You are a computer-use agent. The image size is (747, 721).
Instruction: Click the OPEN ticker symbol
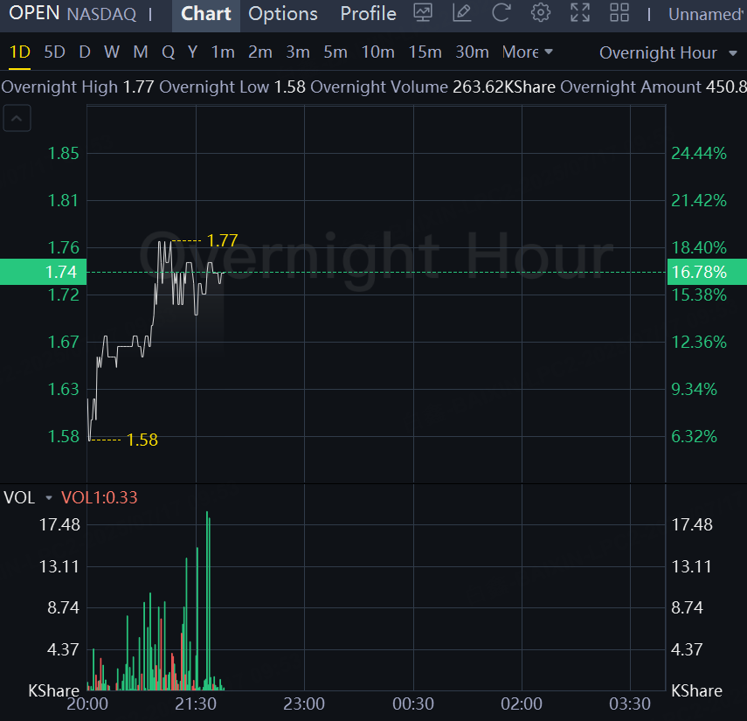[34, 13]
